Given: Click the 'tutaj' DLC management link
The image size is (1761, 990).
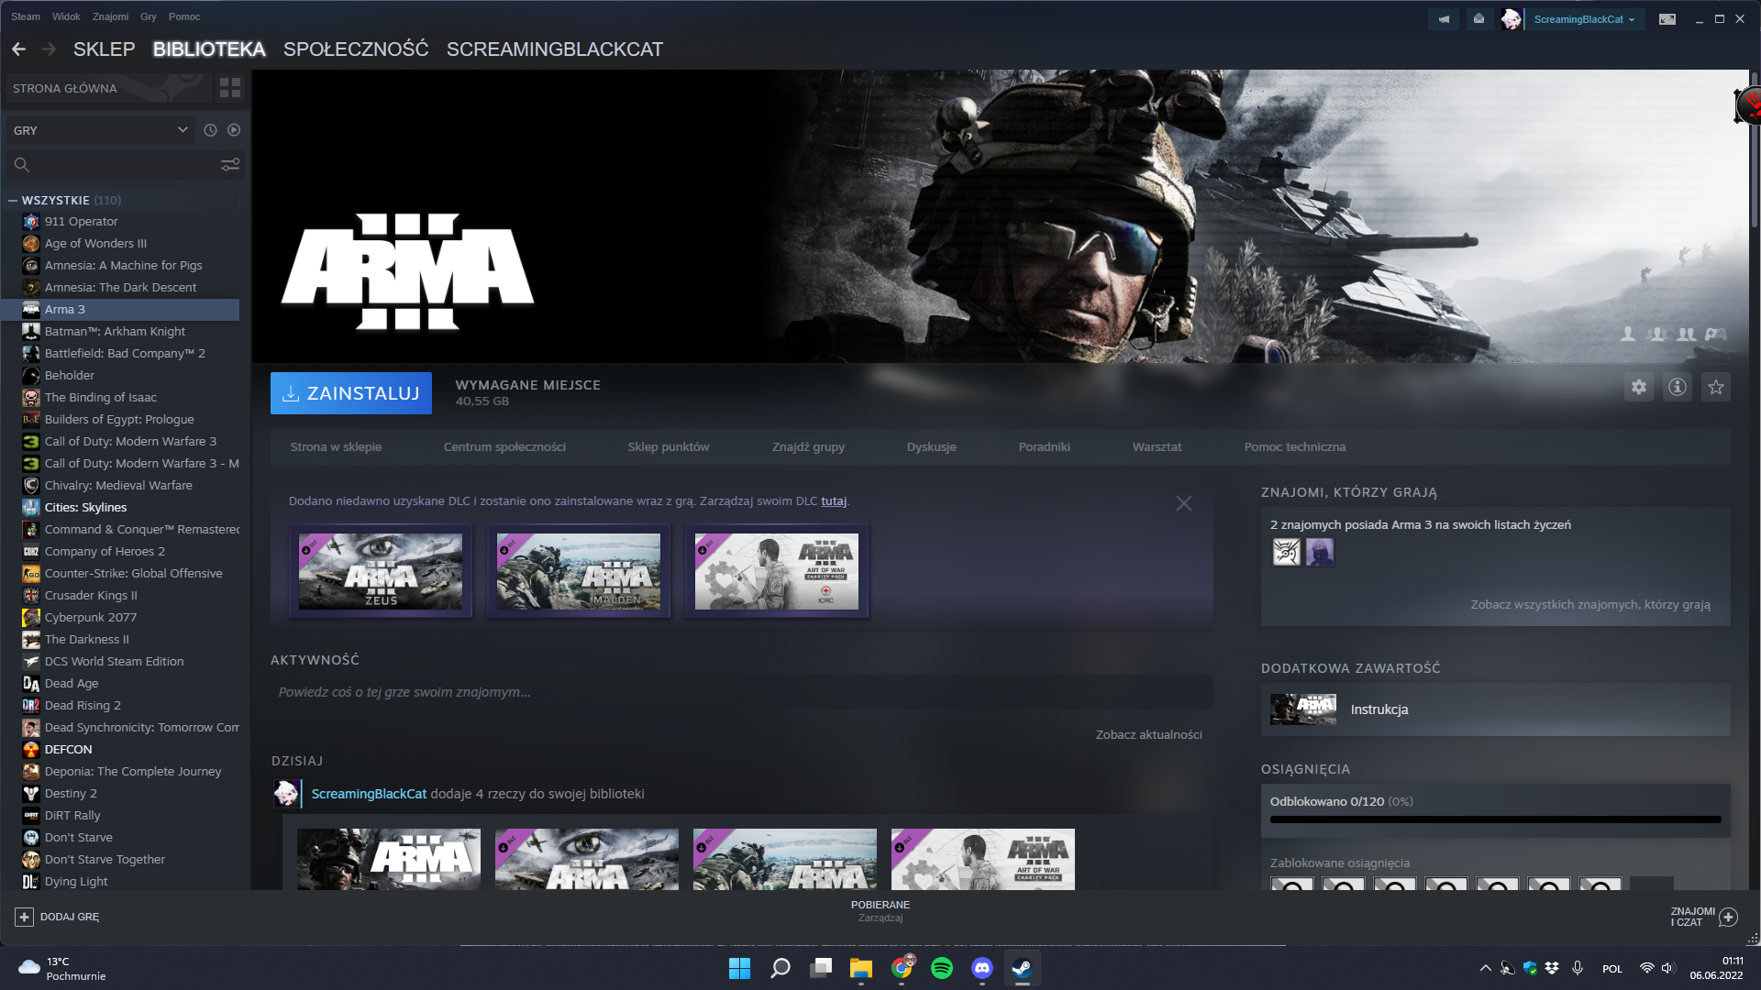Looking at the screenshot, I should point(834,501).
